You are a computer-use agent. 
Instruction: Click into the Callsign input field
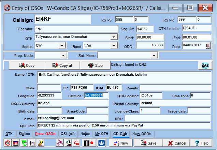pyautogui.click(x=62, y=20)
